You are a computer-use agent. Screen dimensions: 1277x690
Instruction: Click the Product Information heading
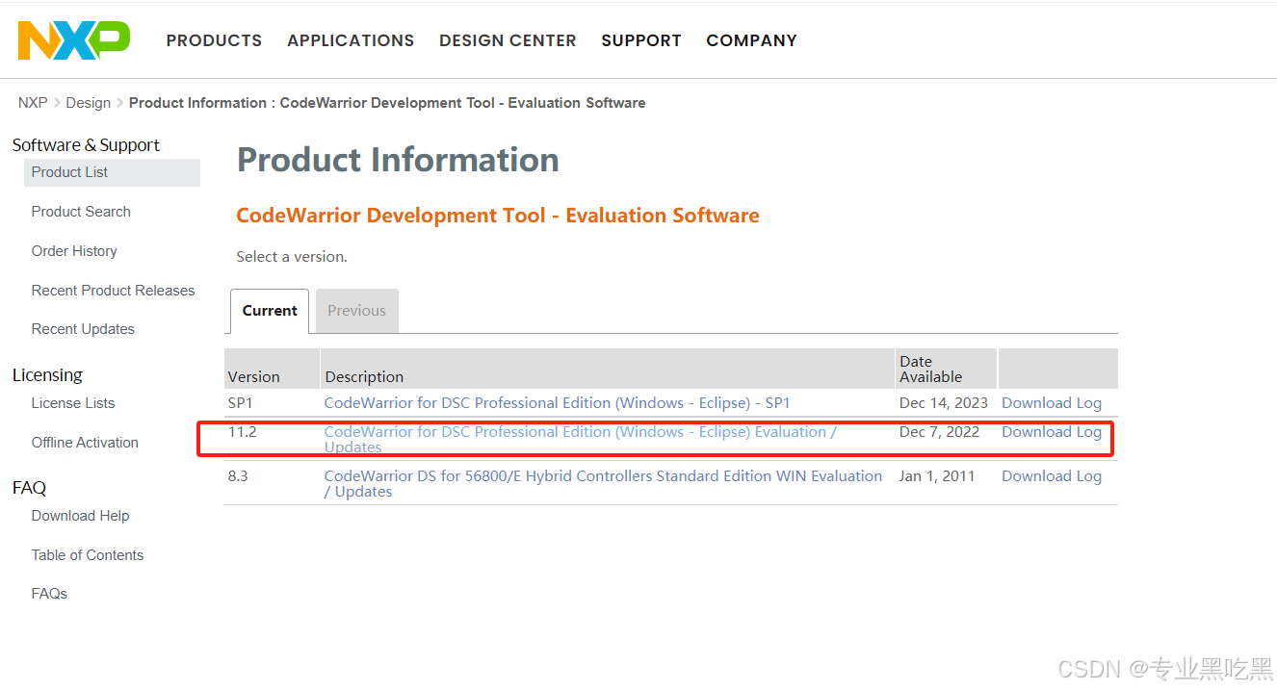pos(398,160)
